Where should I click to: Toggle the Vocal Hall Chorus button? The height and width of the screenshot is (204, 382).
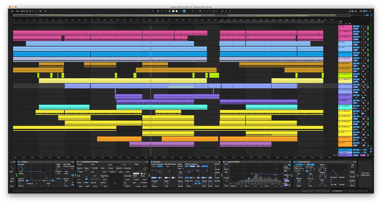(x=204, y=166)
